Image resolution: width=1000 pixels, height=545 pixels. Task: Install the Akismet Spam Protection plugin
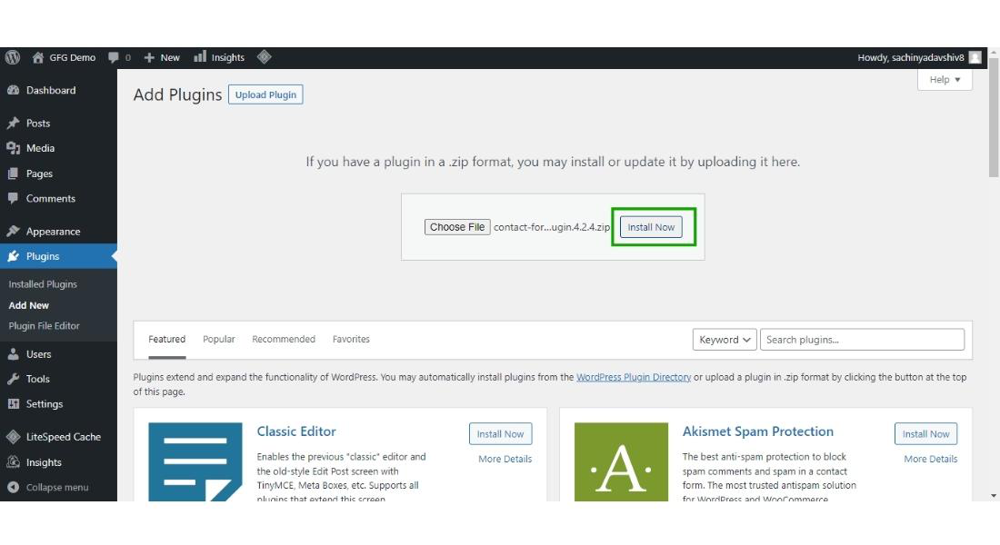[926, 434]
